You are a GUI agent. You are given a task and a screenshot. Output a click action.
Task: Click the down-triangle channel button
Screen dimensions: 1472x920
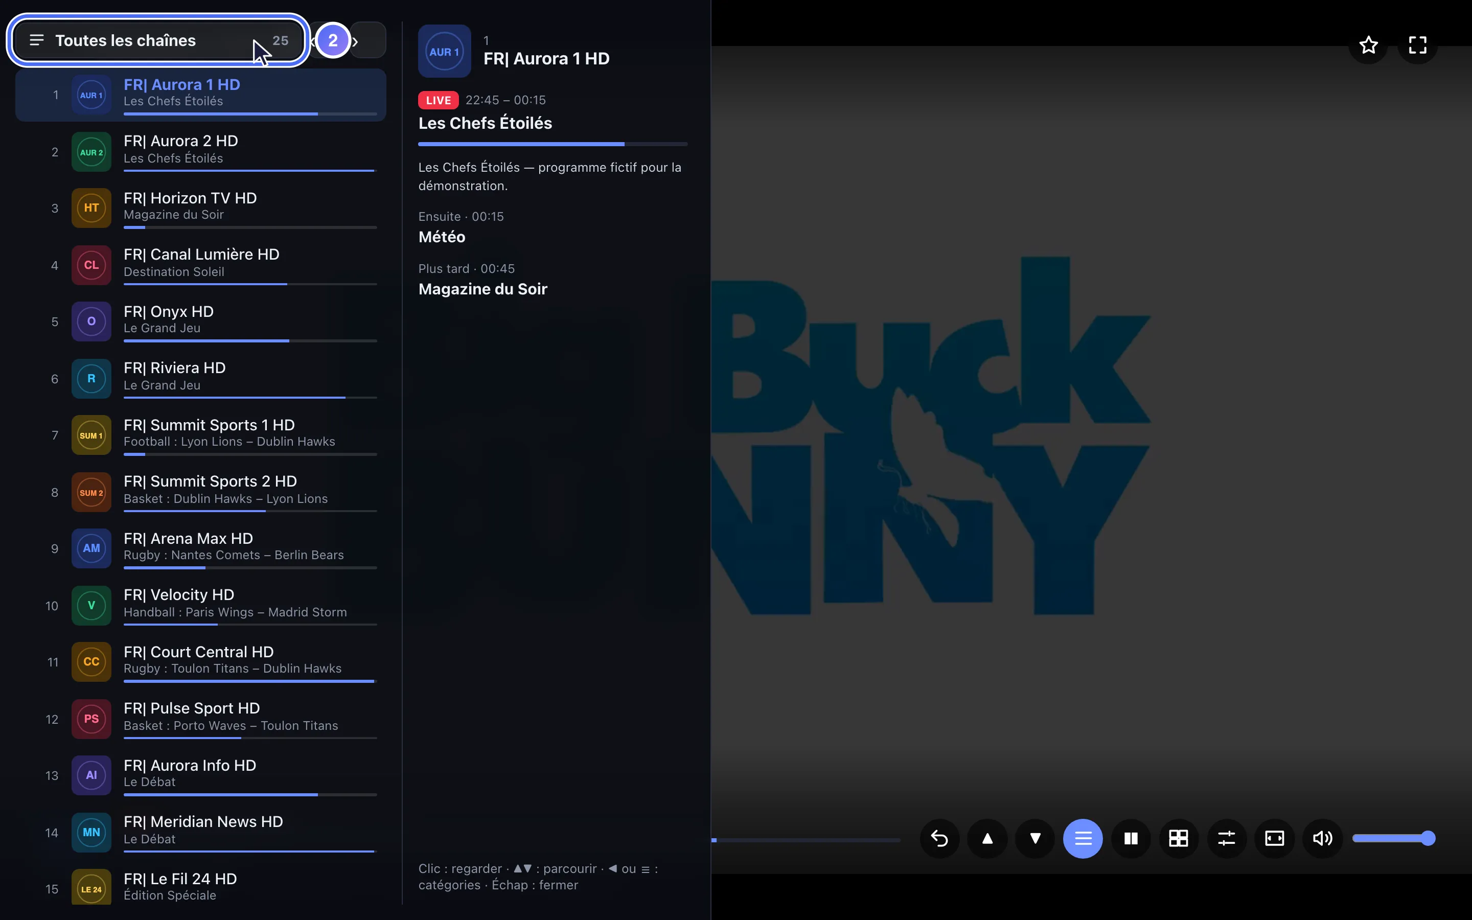[x=1036, y=838]
